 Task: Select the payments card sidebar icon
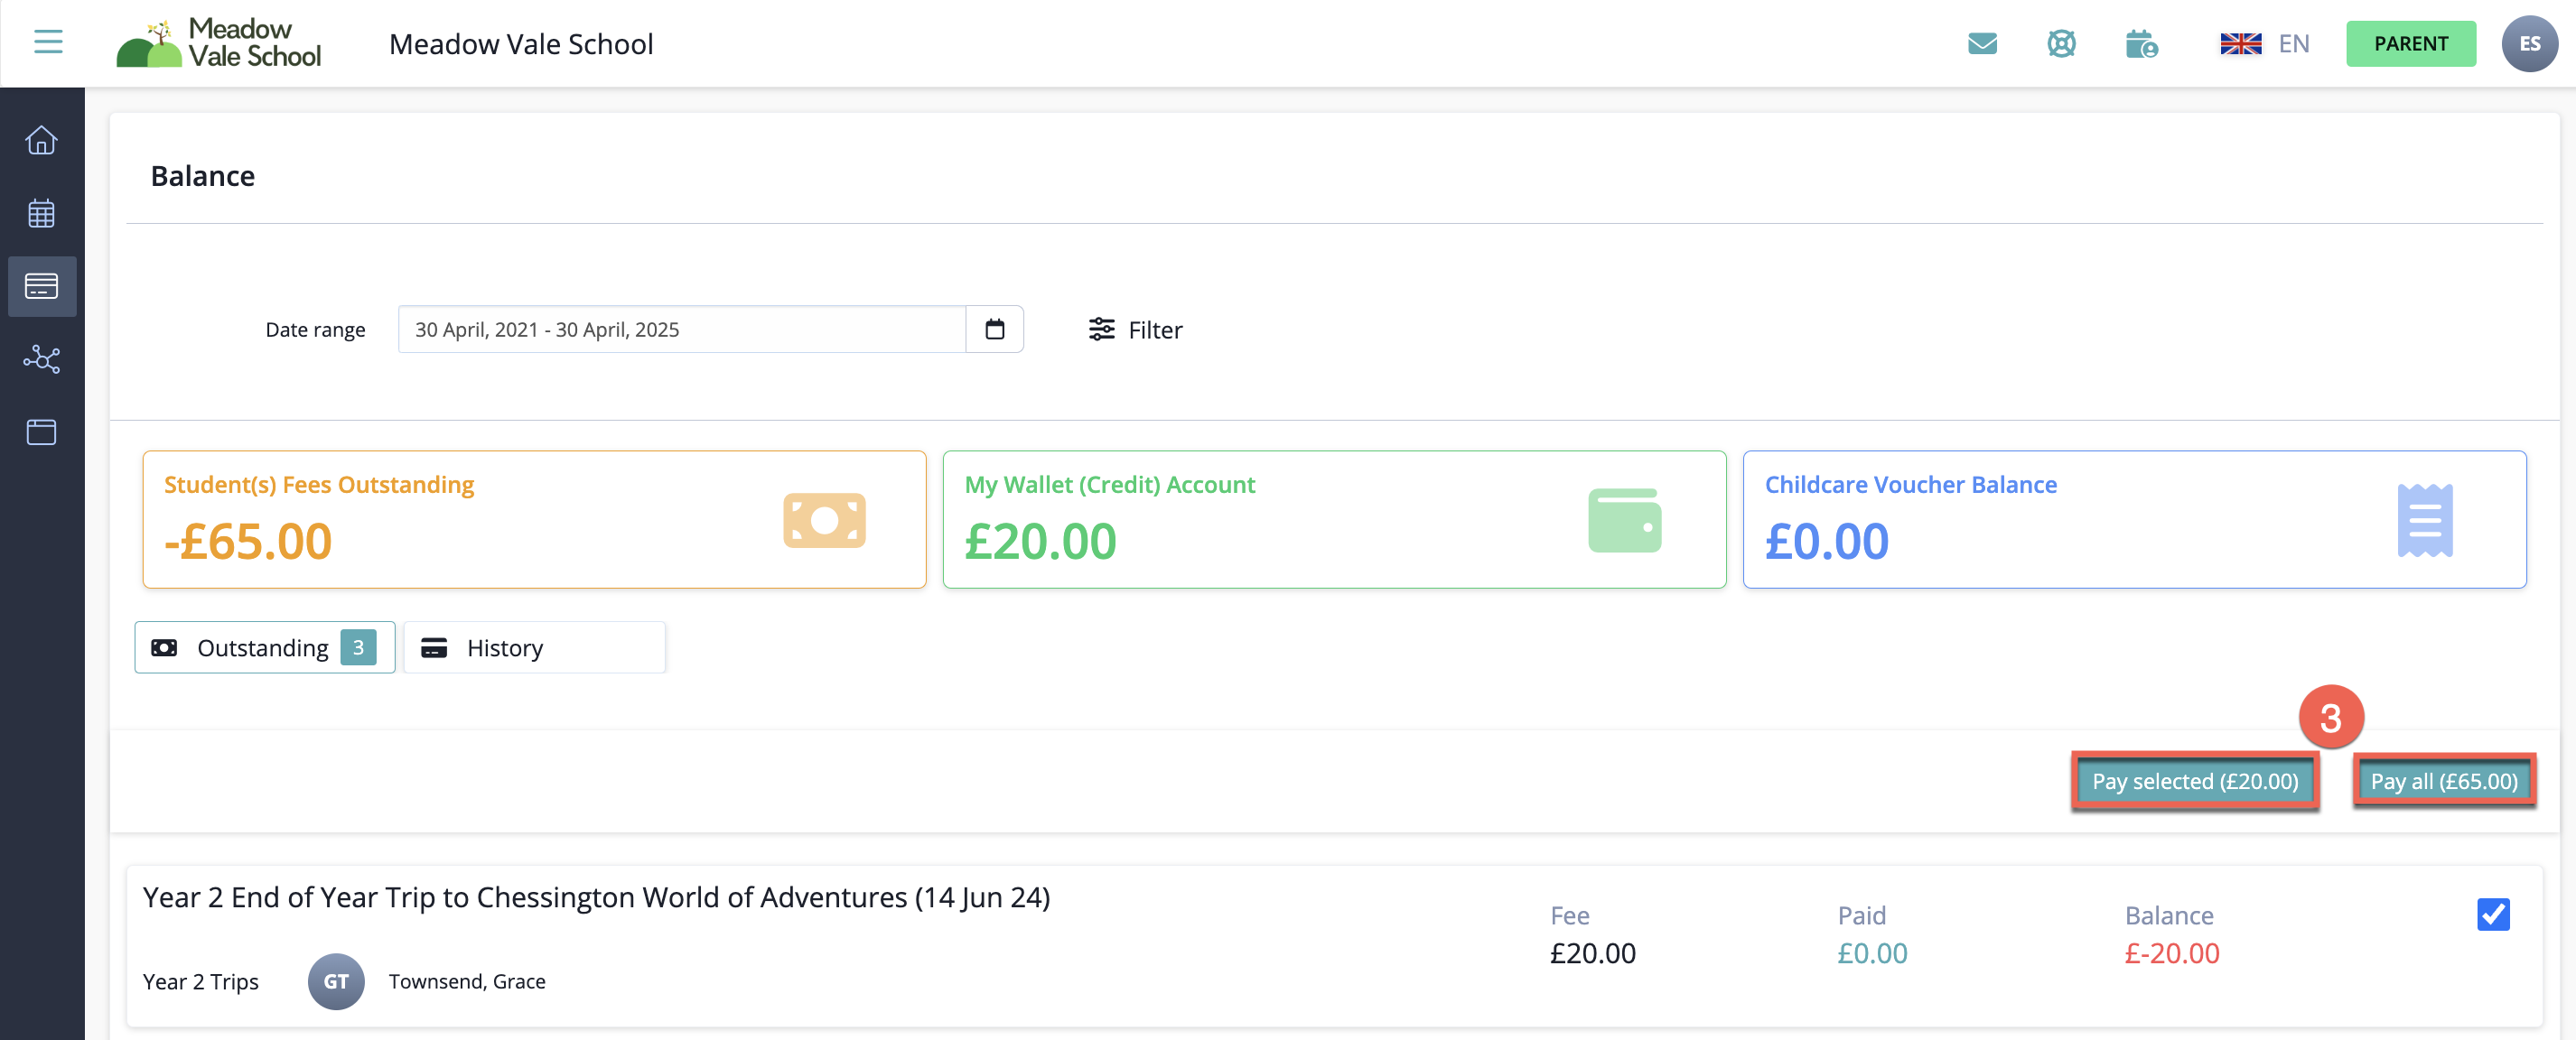pos(41,287)
